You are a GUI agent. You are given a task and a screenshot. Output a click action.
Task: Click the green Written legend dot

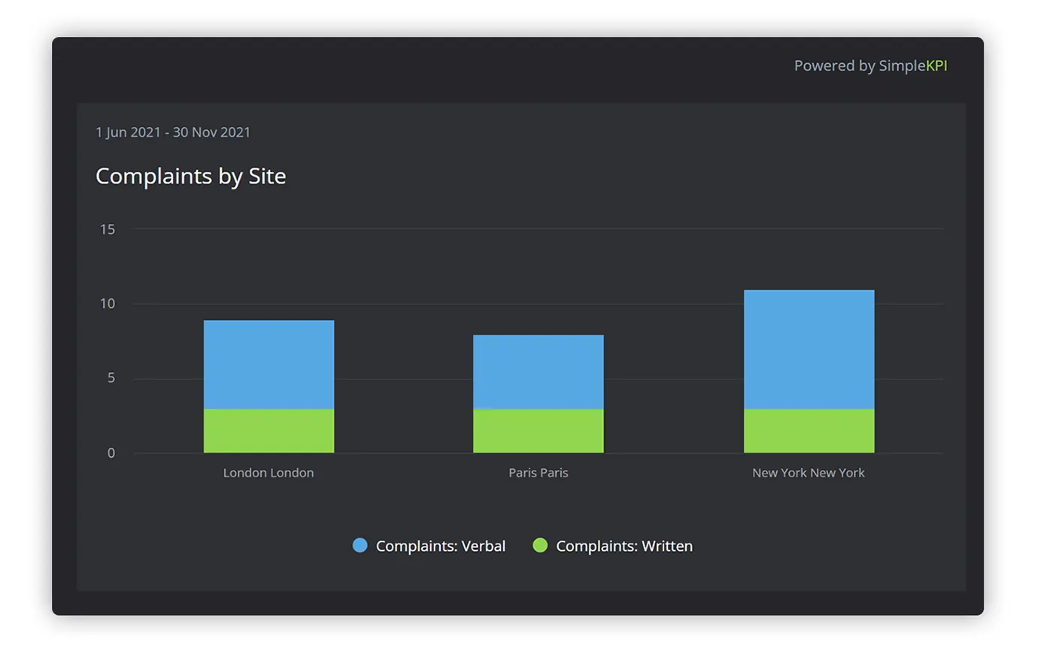pos(540,545)
